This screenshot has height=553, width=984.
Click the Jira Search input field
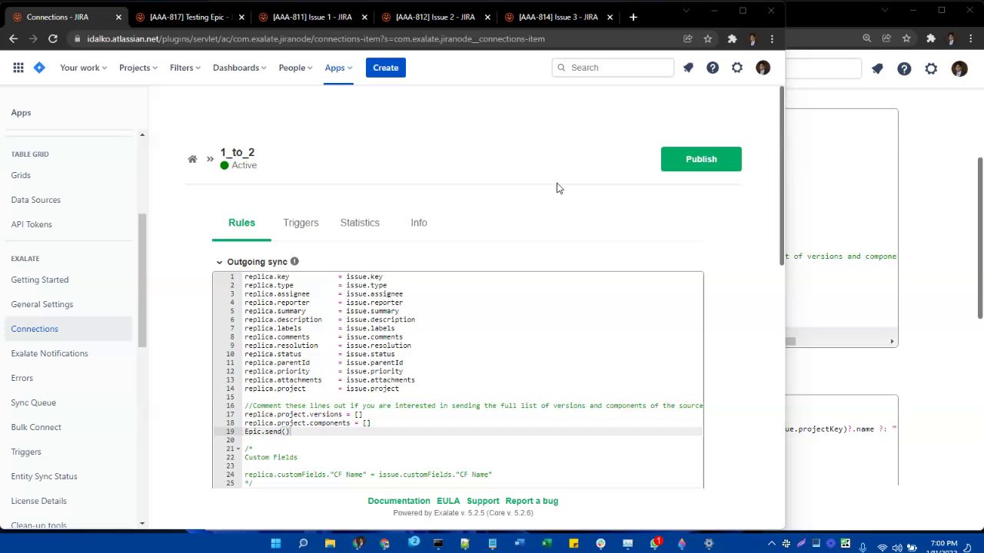pos(613,68)
